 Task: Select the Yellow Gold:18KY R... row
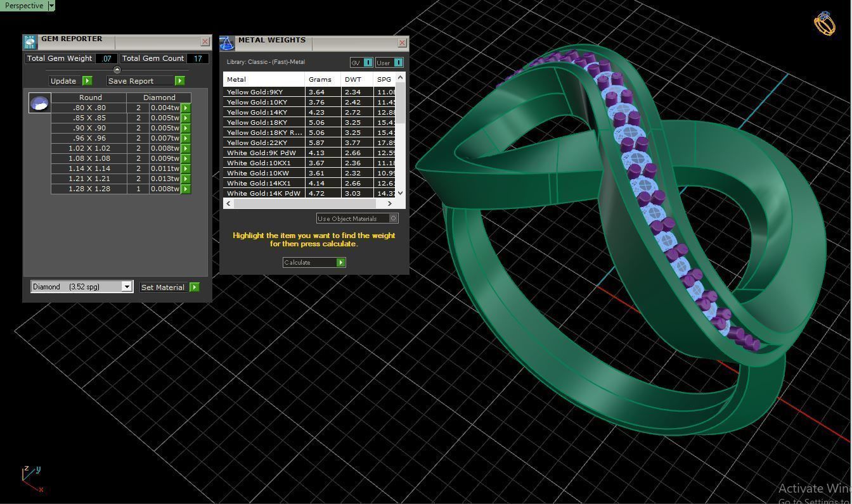[309, 133]
